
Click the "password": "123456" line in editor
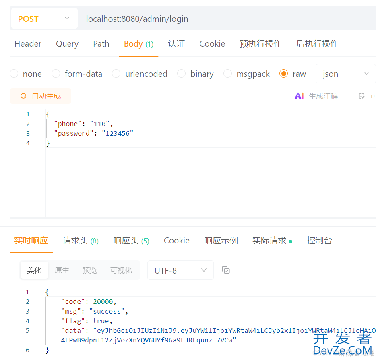pyautogui.click(x=93, y=133)
